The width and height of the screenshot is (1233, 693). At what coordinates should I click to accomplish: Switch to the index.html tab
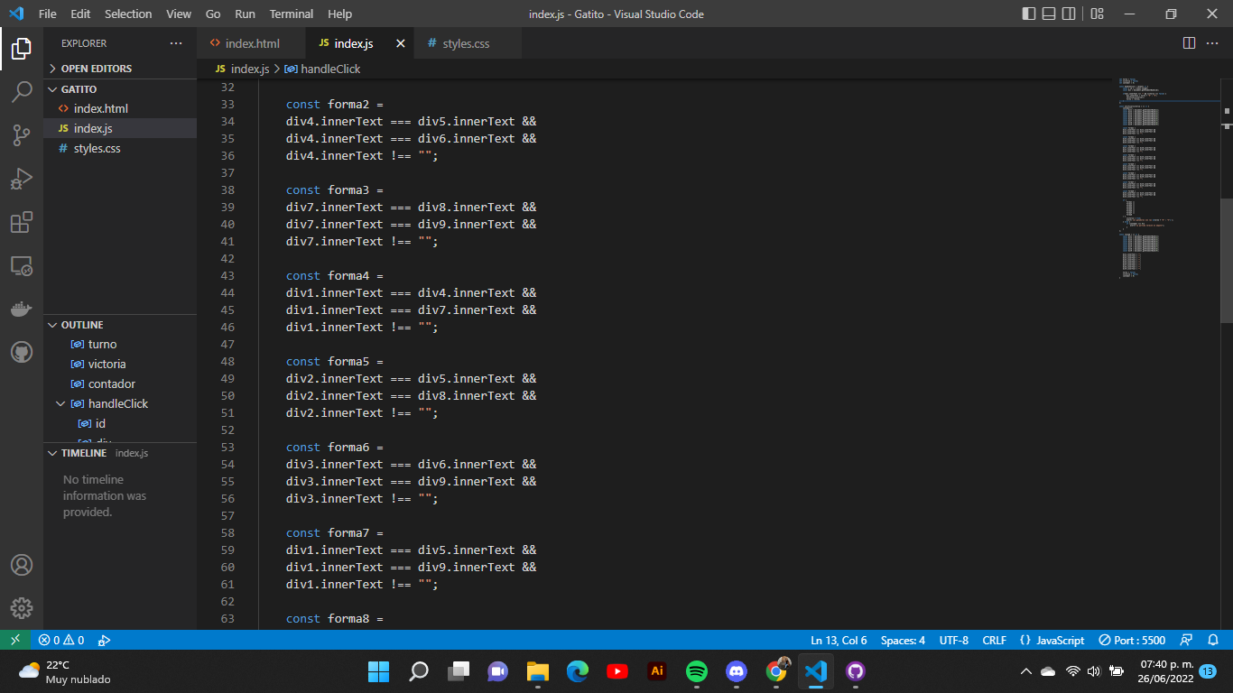[x=252, y=43]
